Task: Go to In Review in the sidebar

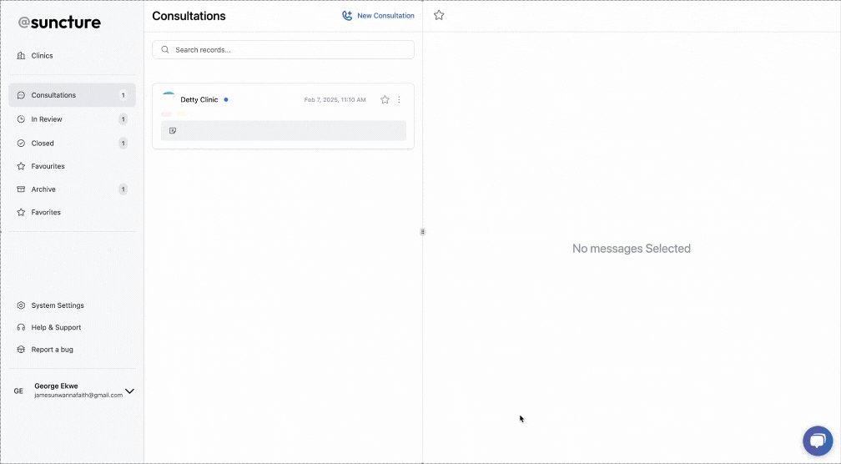Action: [47, 119]
